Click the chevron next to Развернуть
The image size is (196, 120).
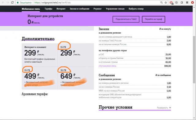170,107
